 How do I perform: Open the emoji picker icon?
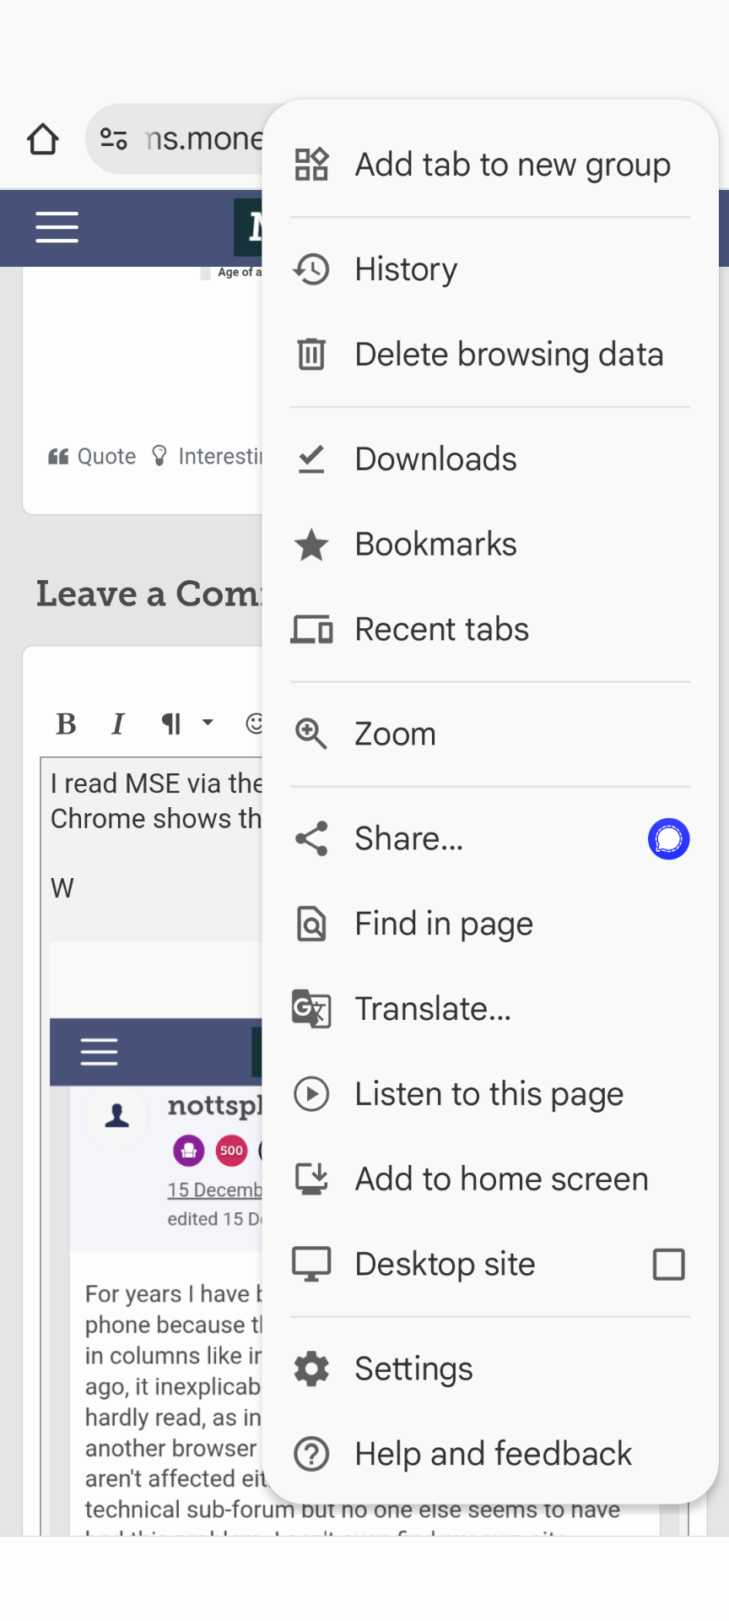coord(254,724)
